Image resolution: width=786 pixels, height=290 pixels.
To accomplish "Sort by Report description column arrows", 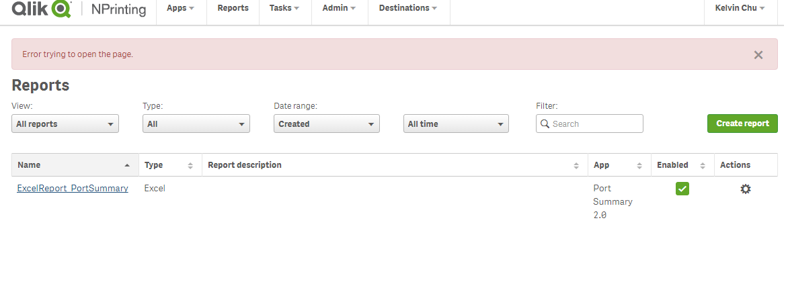I will click(x=576, y=165).
